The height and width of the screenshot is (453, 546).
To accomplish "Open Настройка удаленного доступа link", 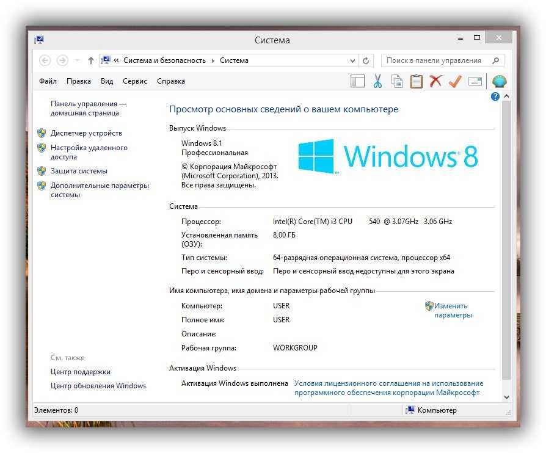I will pos(89,152).
